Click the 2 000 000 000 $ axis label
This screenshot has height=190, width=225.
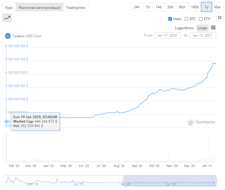click(17, 99)
